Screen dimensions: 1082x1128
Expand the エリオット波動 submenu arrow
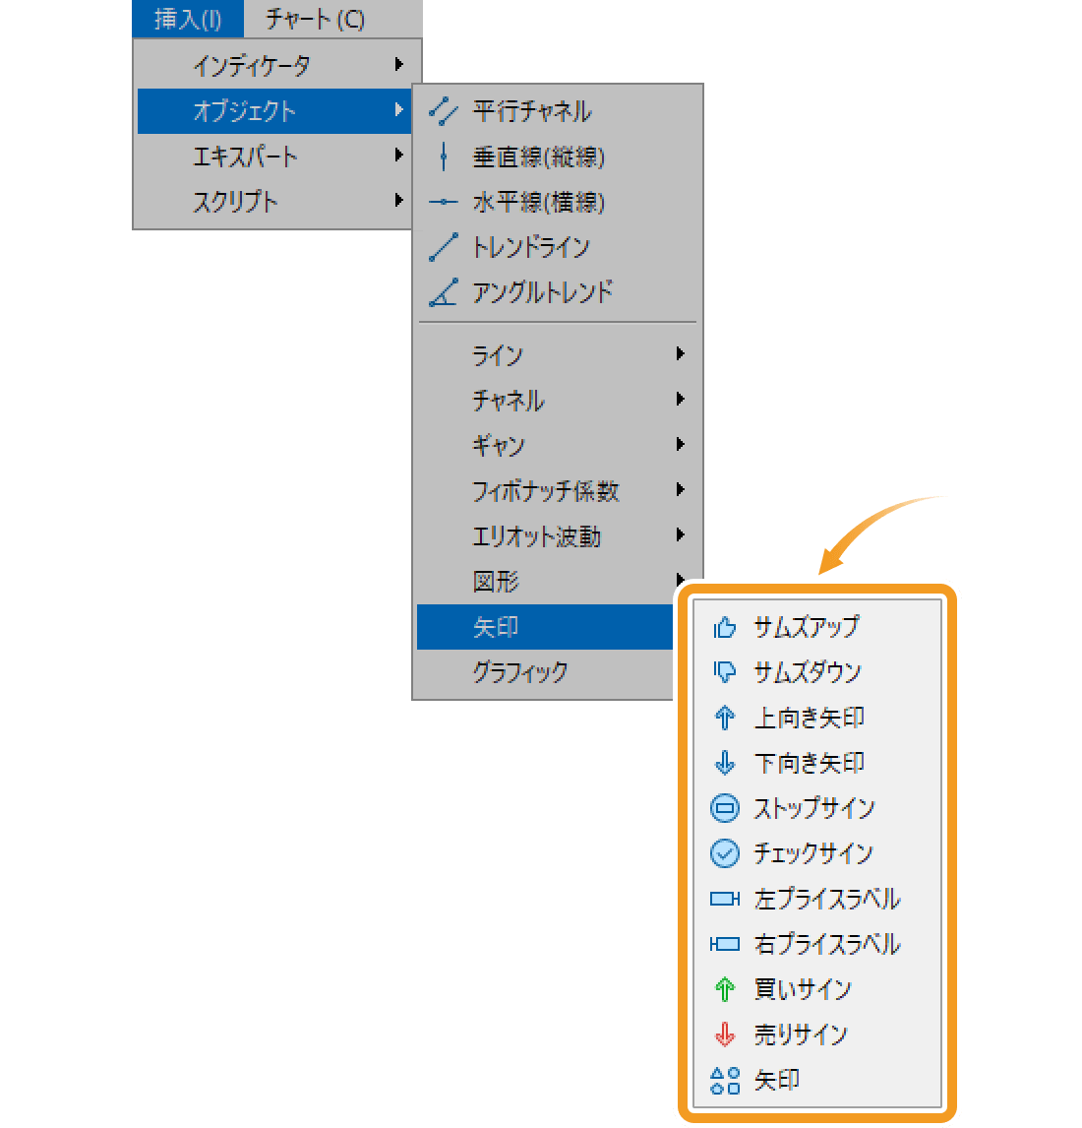pos(680,534)
